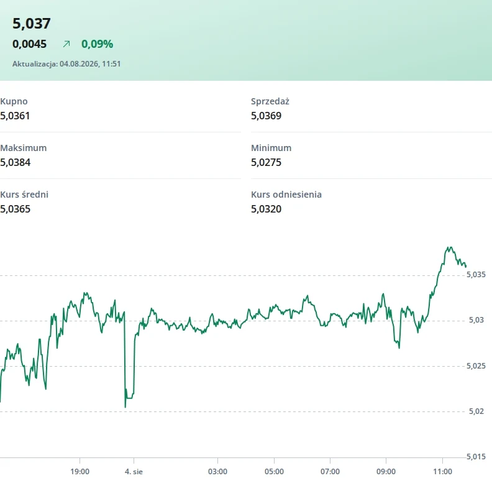This screenshot has width=492, height=491.
Task: Click the 4. sie date axis label
Action: [134, 472]
